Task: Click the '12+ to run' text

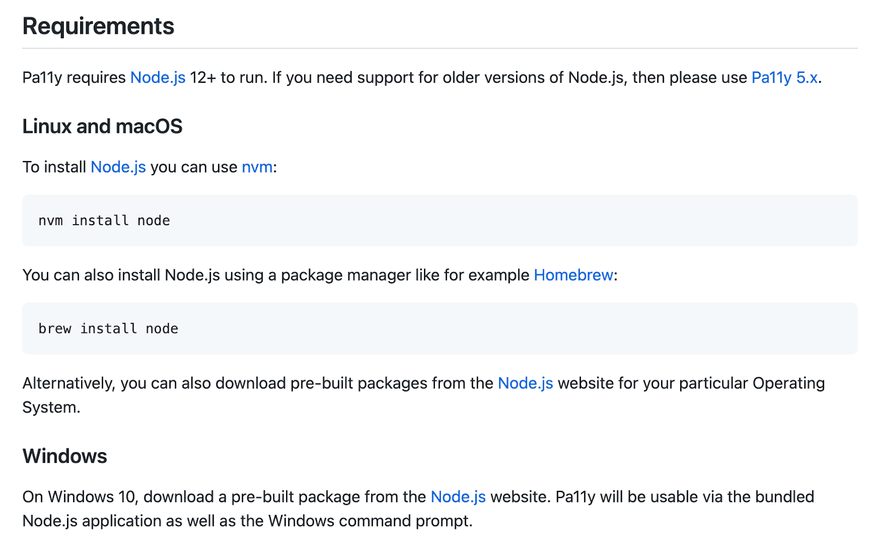Action: 228,78
